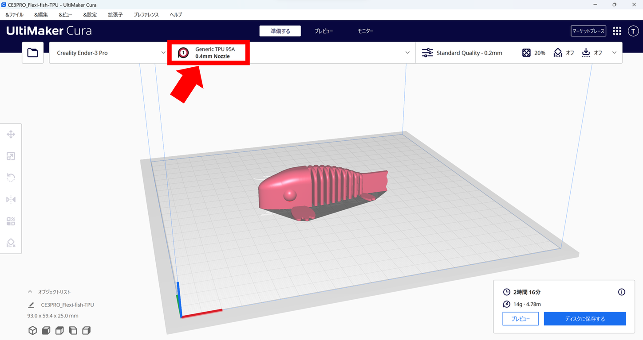Click the Cura icon in title bar
This screenshot has width=643, height=340.
[4, 4]
